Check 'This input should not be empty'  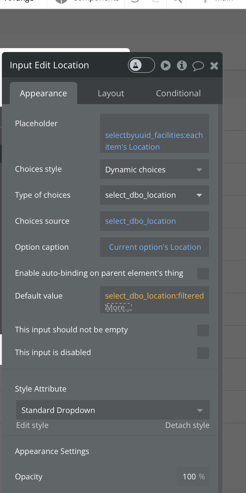pos(203,330)
